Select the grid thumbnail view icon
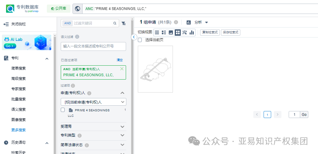The image size is (318, 154). coord(178,32)
